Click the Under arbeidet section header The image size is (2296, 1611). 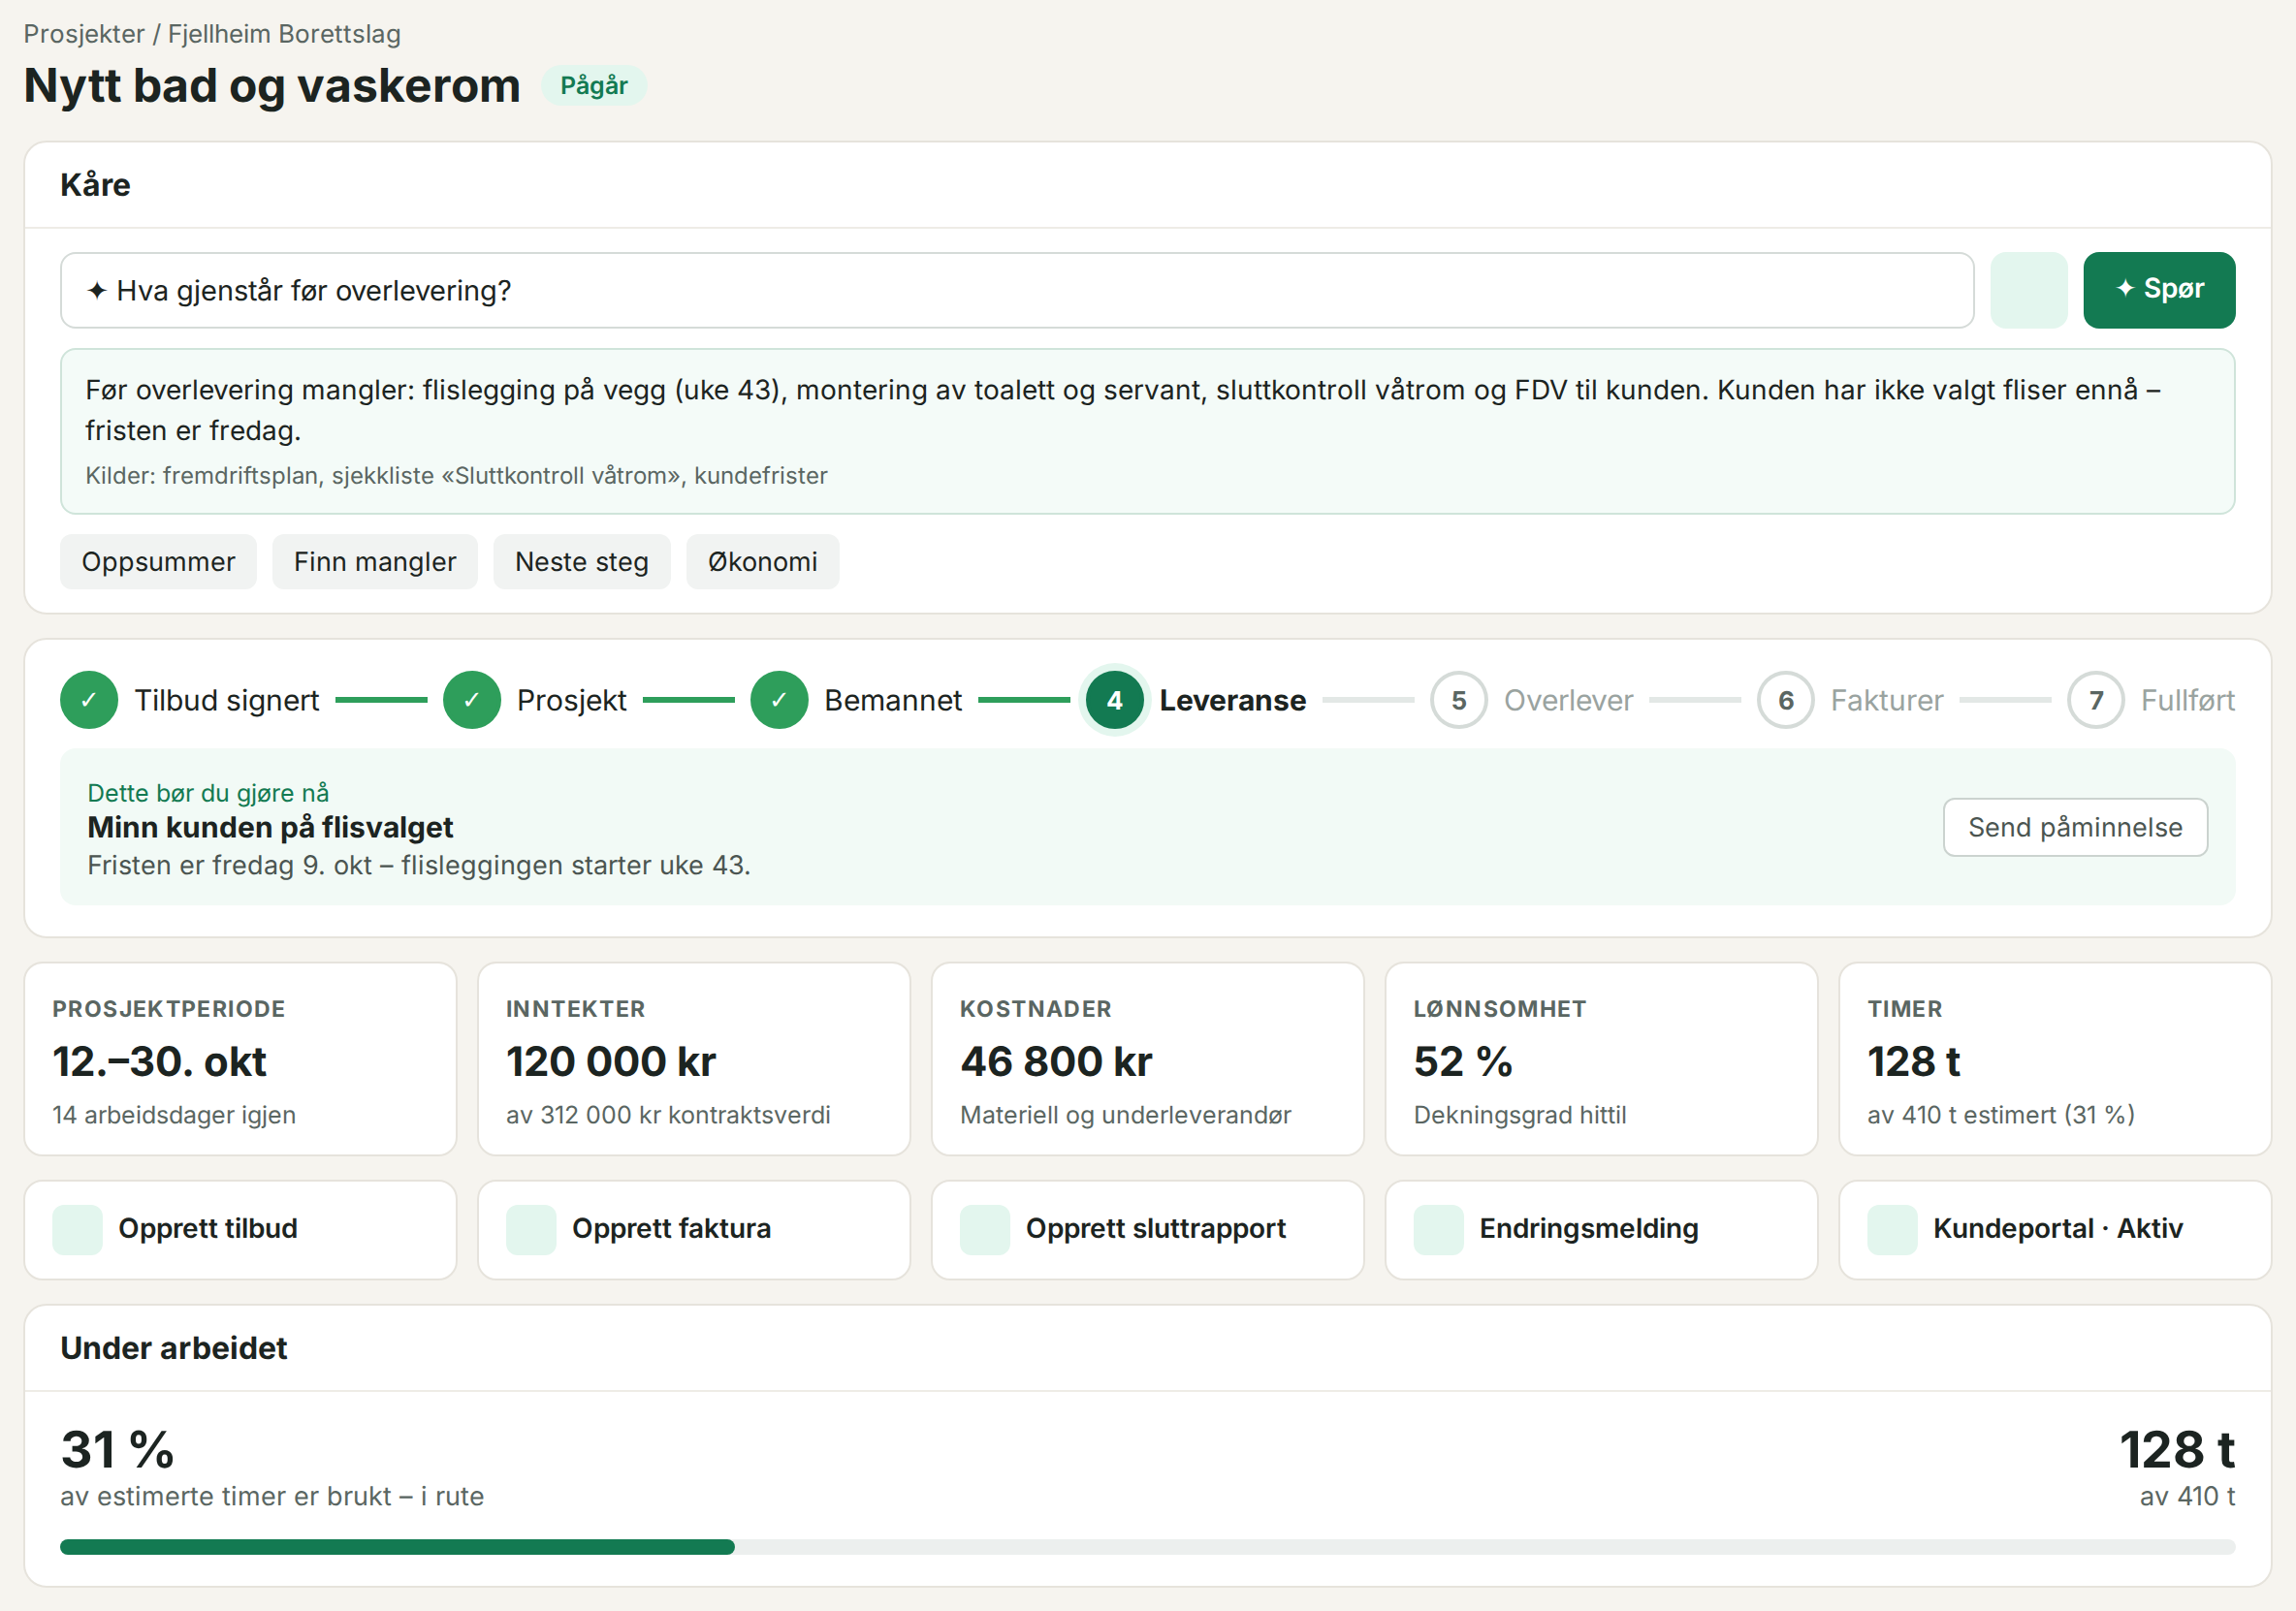[x=174, y=1348]
